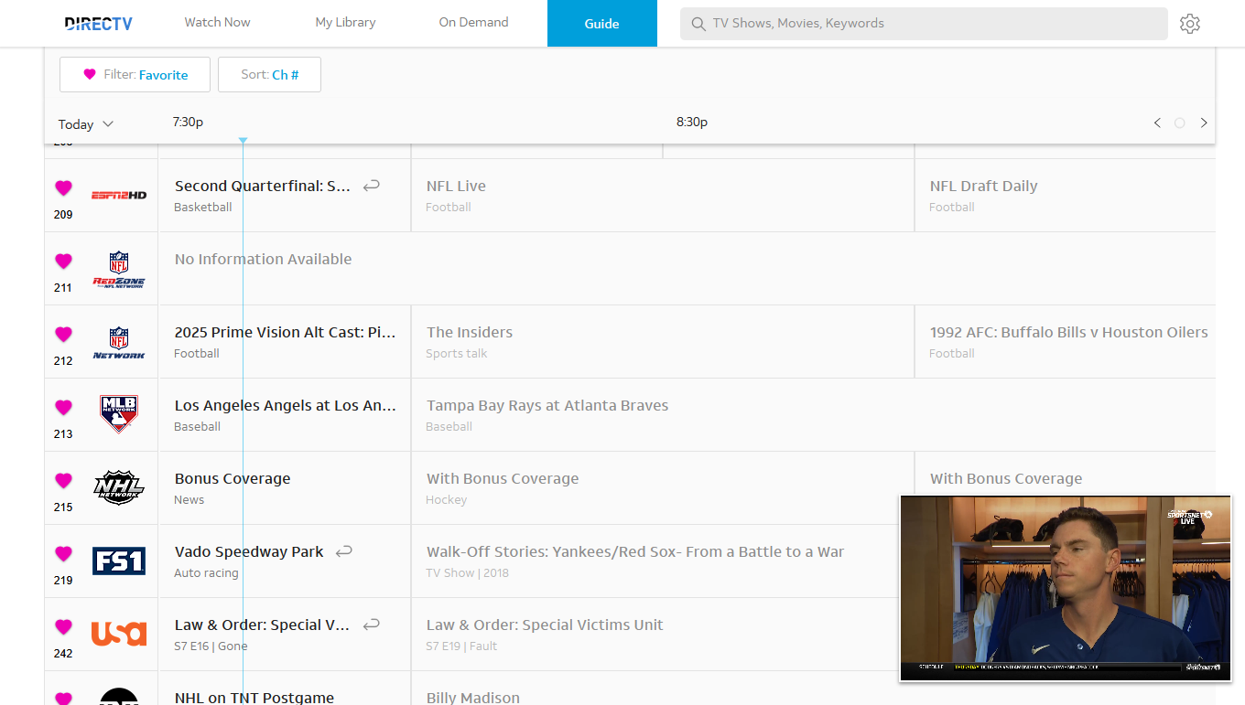1245x705 pixels.
Task: Expand the mini player video thumbnail
Action: coord(1066,589)
